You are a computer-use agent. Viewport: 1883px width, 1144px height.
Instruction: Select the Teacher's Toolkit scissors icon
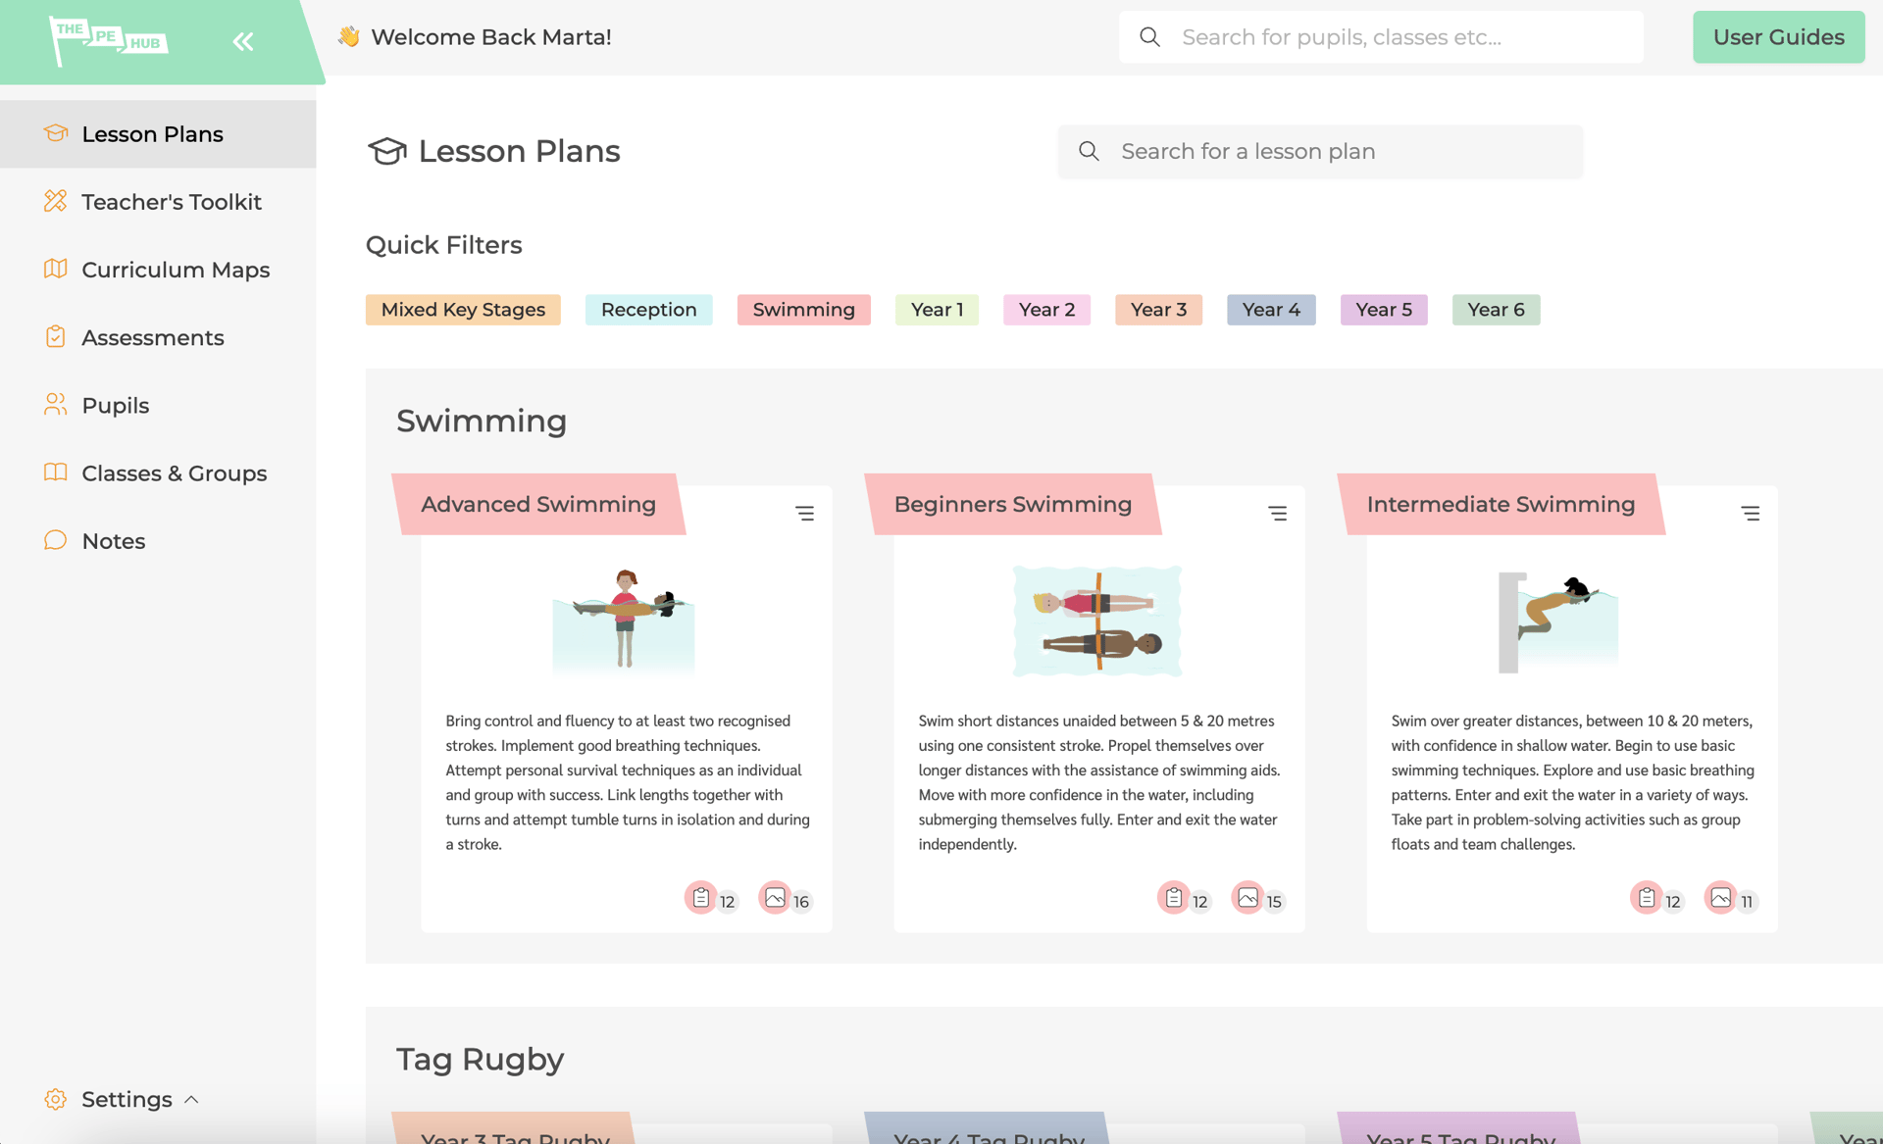coord(56,201)
